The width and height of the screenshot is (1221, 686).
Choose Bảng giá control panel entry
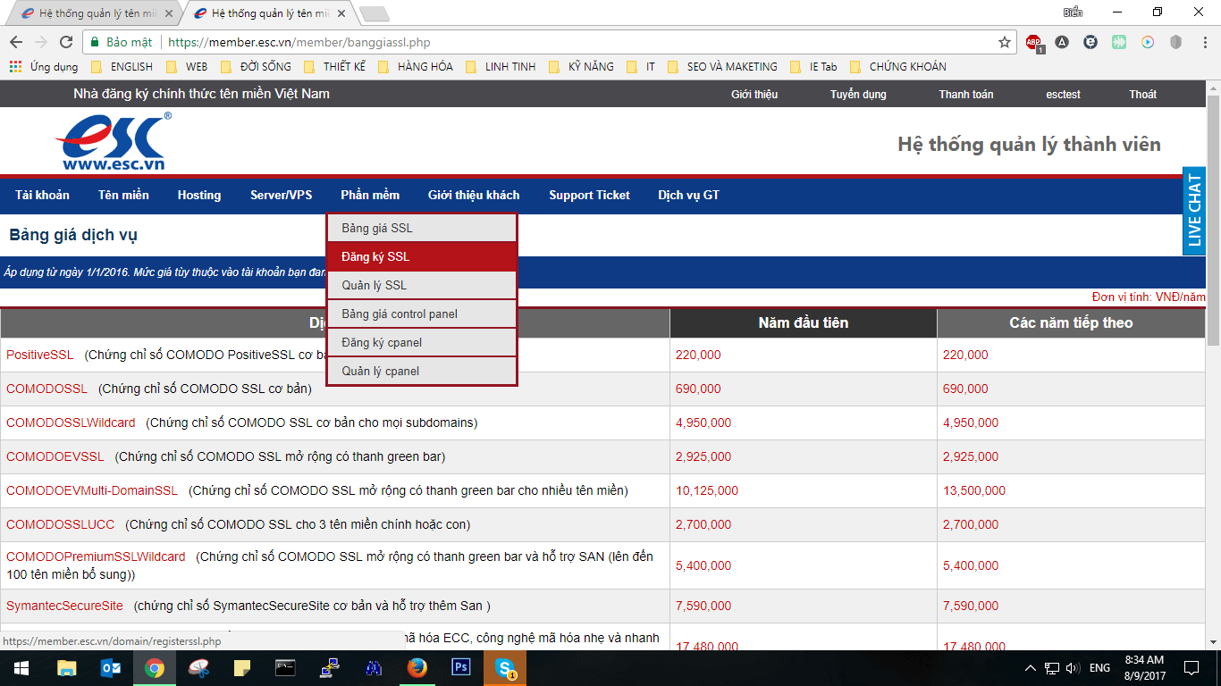422,314
